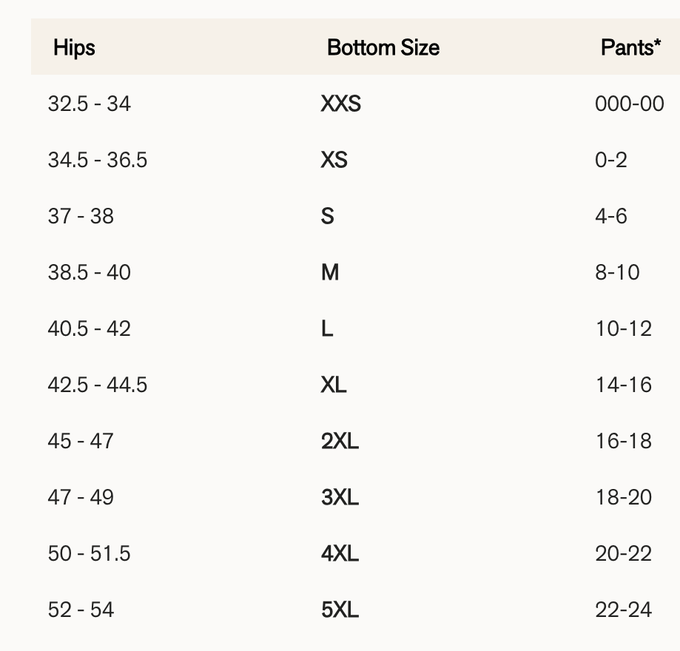This screenshot has height=651, width=680.
Task: Click the Bottom Size column header
Action: click(x=383, y=48)
